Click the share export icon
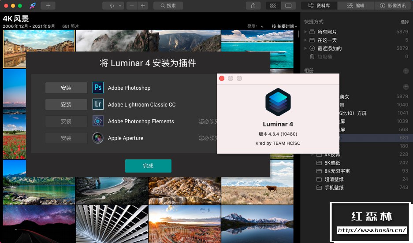The width and height of the screenshot is (413, 243). pyautogui.click(x=253, y=6)
